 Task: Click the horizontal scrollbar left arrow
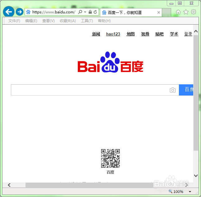tap(9, 185)
